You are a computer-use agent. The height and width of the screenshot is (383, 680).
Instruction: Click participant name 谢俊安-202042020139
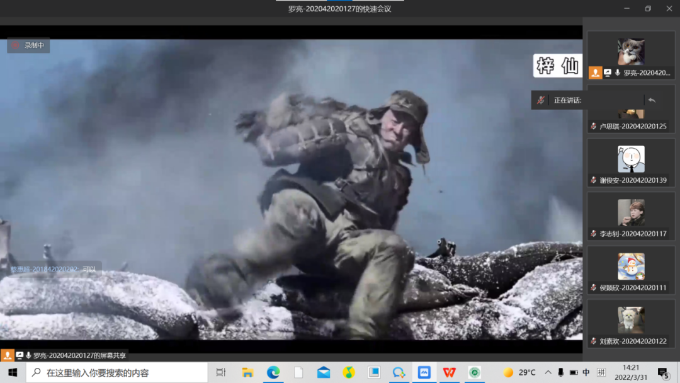coord(633,180)
